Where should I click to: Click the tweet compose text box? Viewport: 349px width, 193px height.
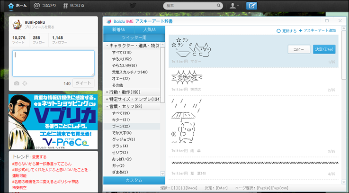[x=53, y=63]
